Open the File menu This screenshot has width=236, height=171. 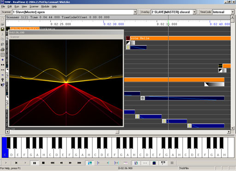[3, 6]
